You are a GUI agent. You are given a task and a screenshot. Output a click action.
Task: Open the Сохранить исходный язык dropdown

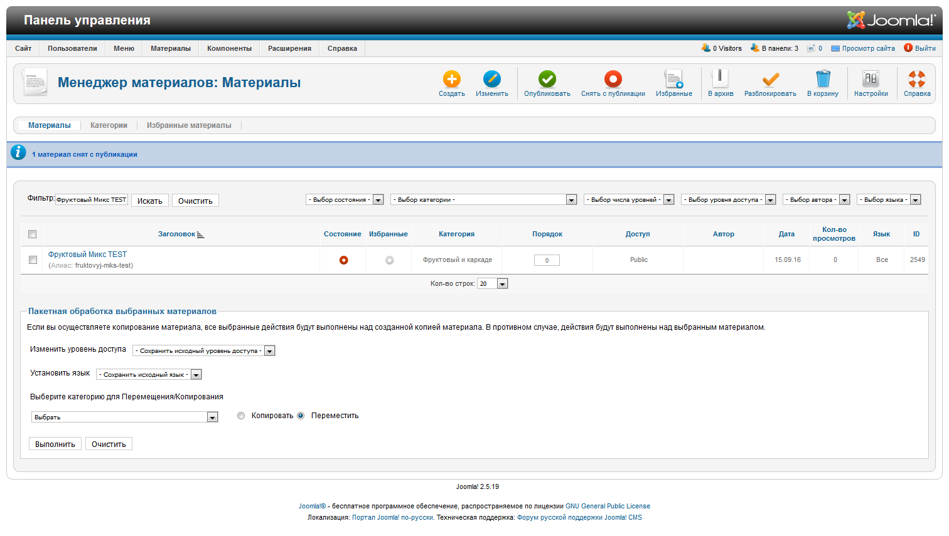click(x=149, y=374)
